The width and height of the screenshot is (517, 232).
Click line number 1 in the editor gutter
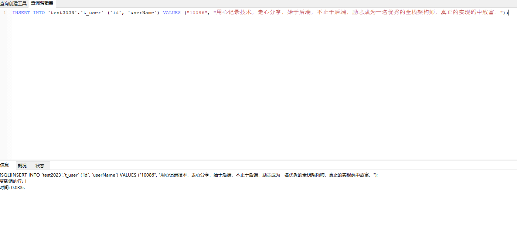(4, 13)
